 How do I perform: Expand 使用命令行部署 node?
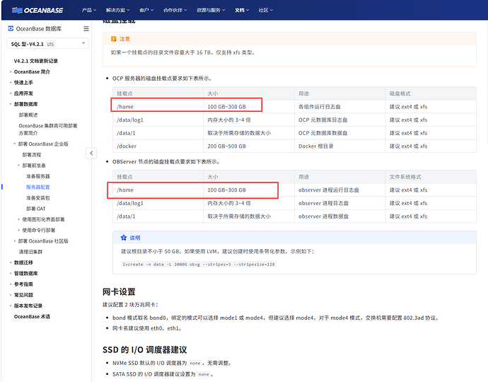(18, 231)
